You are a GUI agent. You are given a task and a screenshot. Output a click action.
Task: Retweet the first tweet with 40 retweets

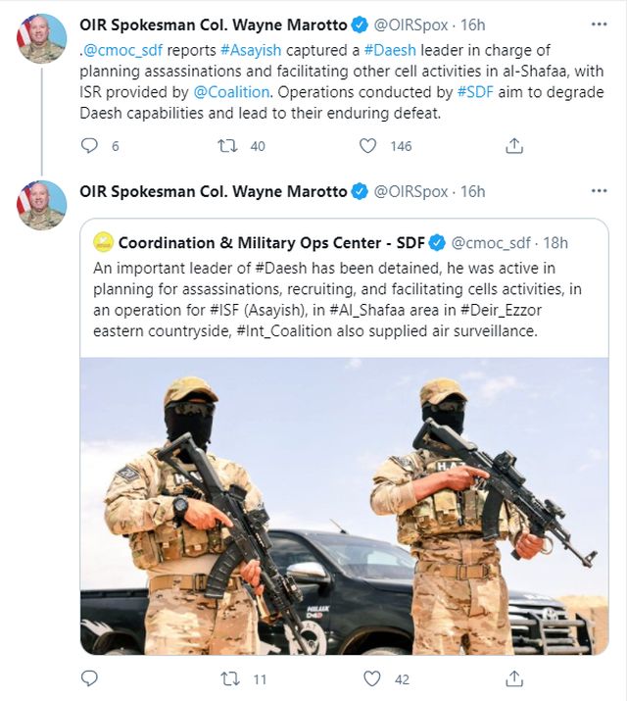227,145
